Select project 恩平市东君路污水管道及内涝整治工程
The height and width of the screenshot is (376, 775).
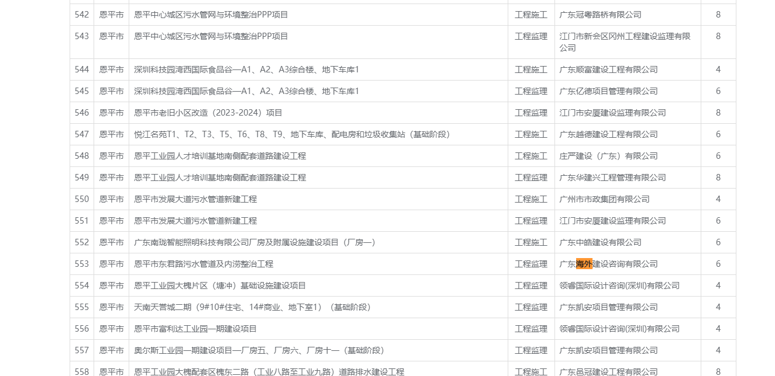[x=204, y=264]
